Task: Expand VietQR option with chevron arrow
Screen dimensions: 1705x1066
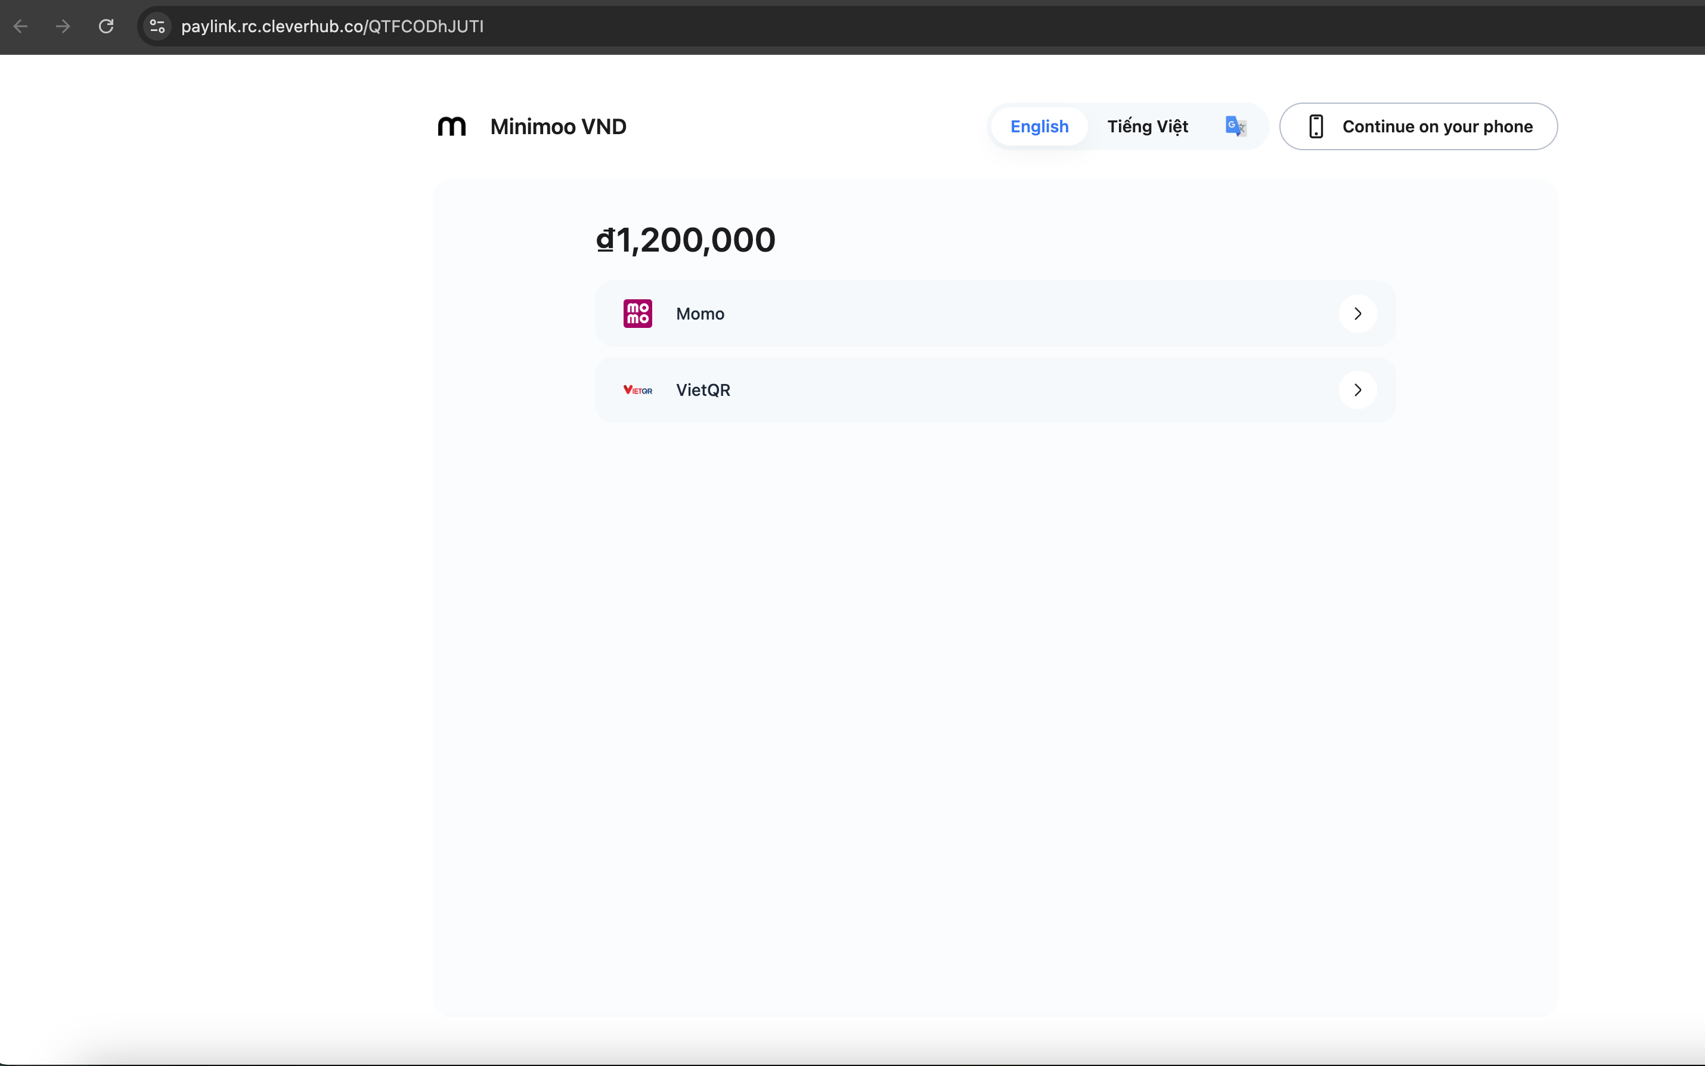Action: (x=1357, y=390)
